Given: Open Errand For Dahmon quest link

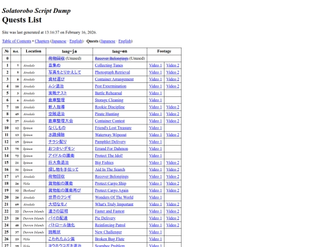Looking at the screenshot, I should [111, 149].
